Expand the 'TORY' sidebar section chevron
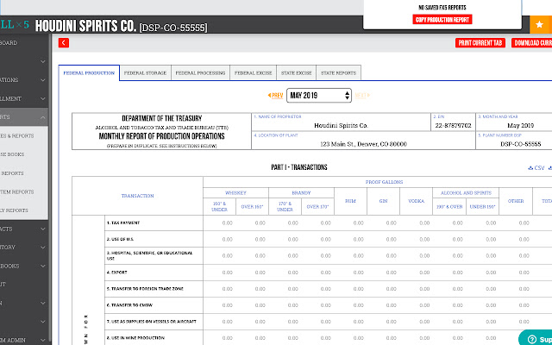 (x=43, y=248)
